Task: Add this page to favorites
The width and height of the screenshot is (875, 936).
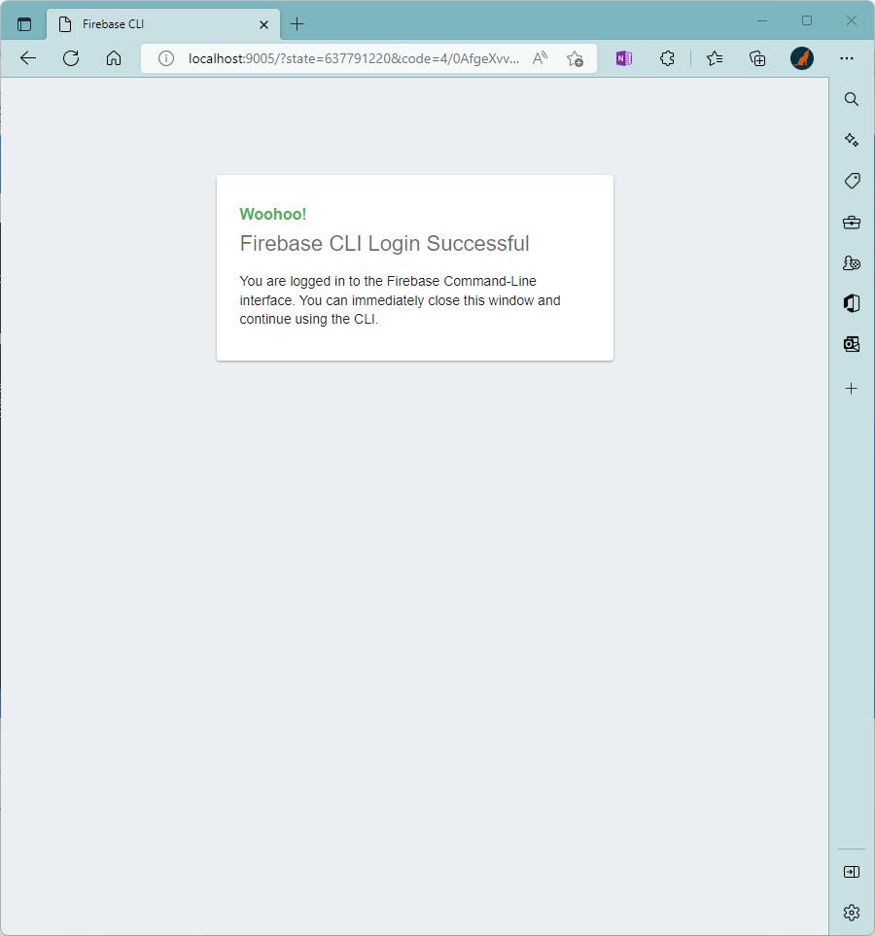Action: (x=575, y=58)
